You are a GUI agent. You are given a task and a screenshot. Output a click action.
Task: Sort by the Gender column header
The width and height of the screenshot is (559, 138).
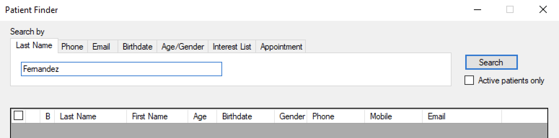tap(291, 116)
